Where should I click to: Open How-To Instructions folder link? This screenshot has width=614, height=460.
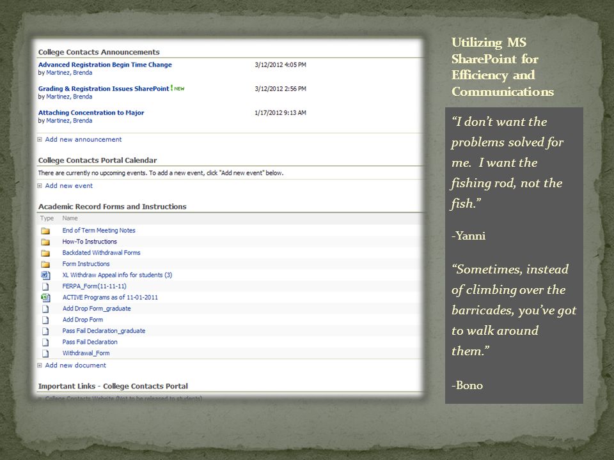click(x=90, y=241)
